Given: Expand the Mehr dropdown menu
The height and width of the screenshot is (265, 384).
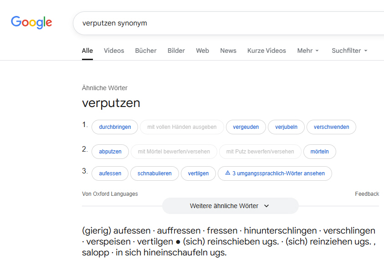Looking at the screenshot, I should click(x=308, y=51).
